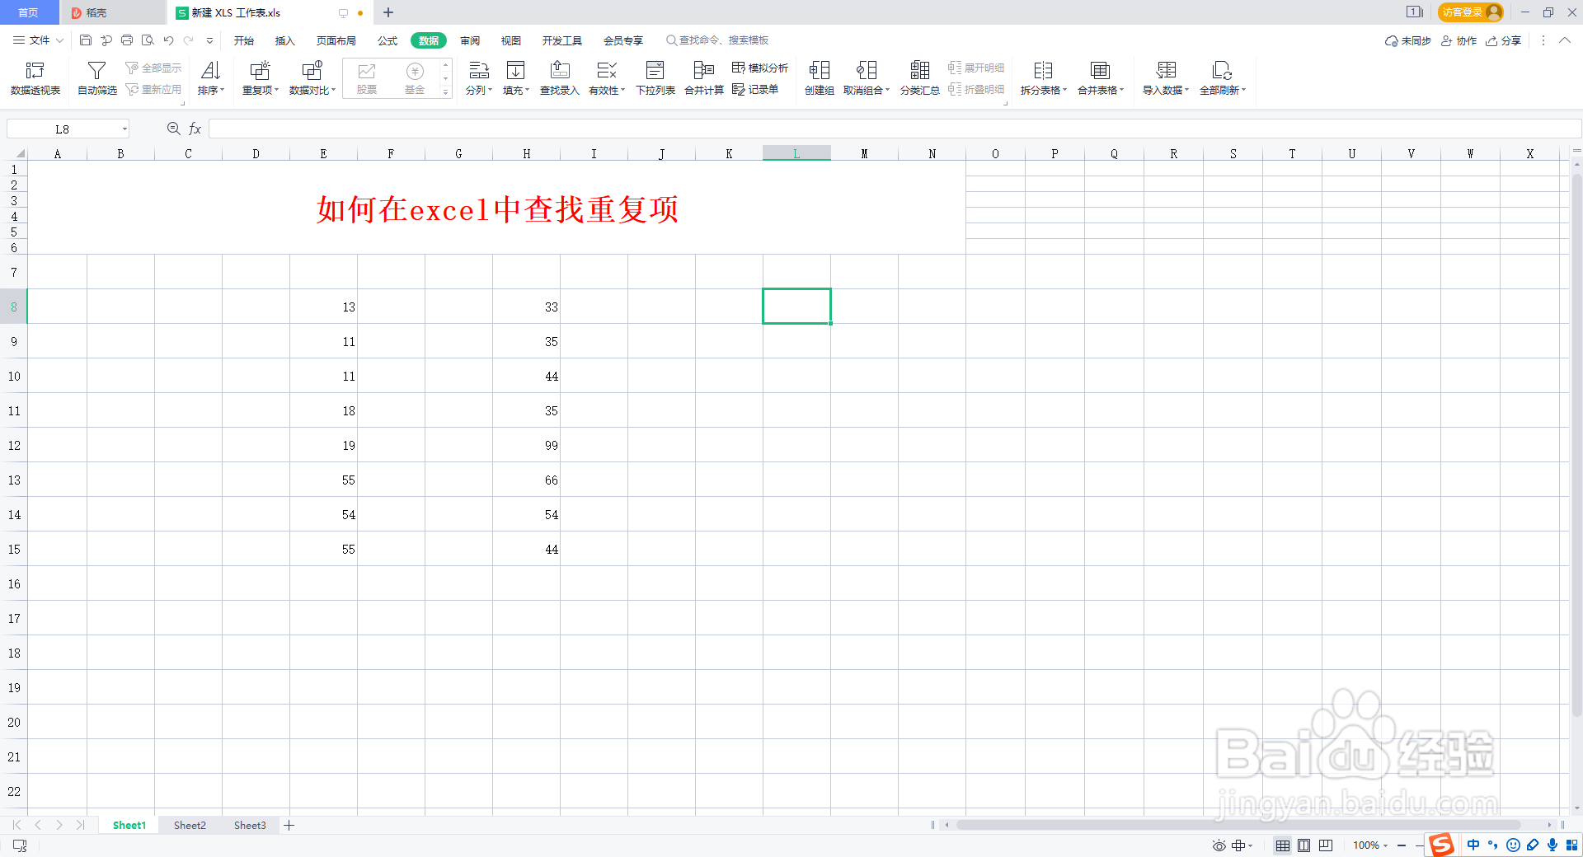Enable 自动筛选 auto filter

coord(96,78)
